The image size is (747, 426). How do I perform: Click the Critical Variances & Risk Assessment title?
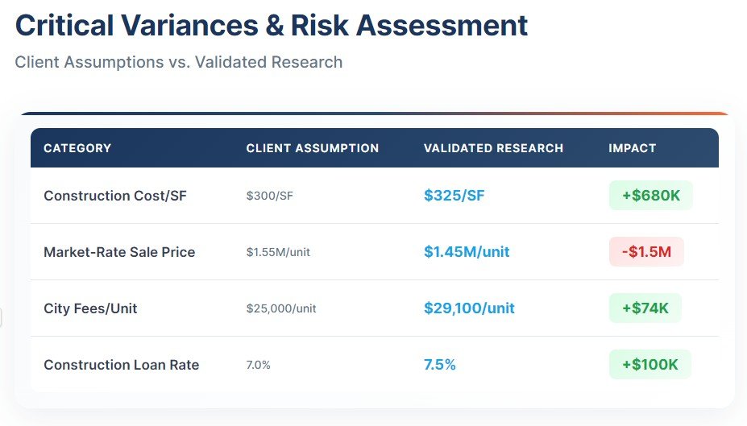(272, 26)
